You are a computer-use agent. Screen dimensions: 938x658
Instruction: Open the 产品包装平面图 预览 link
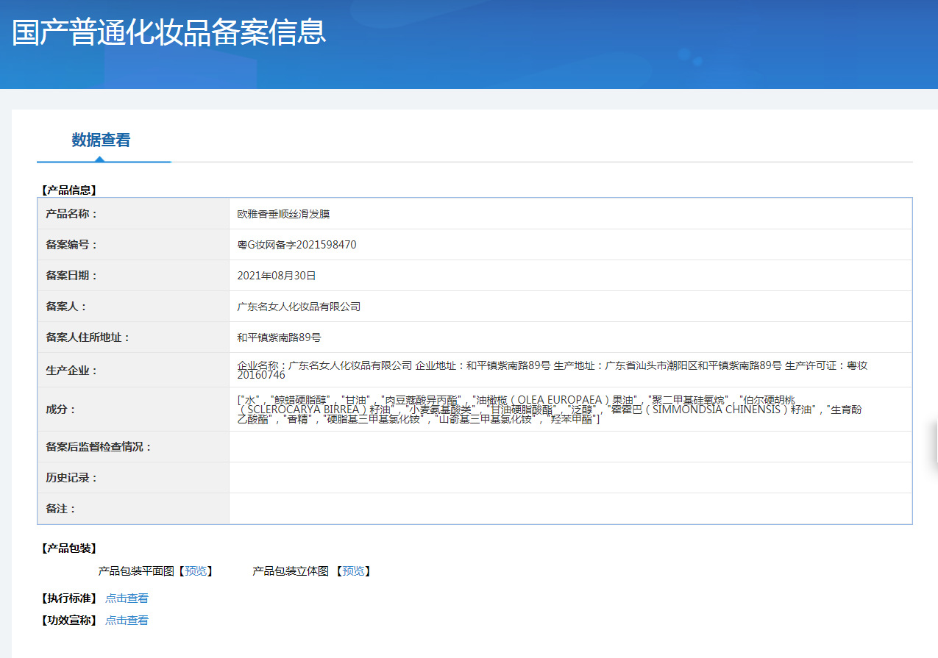[x=194, y=571]
